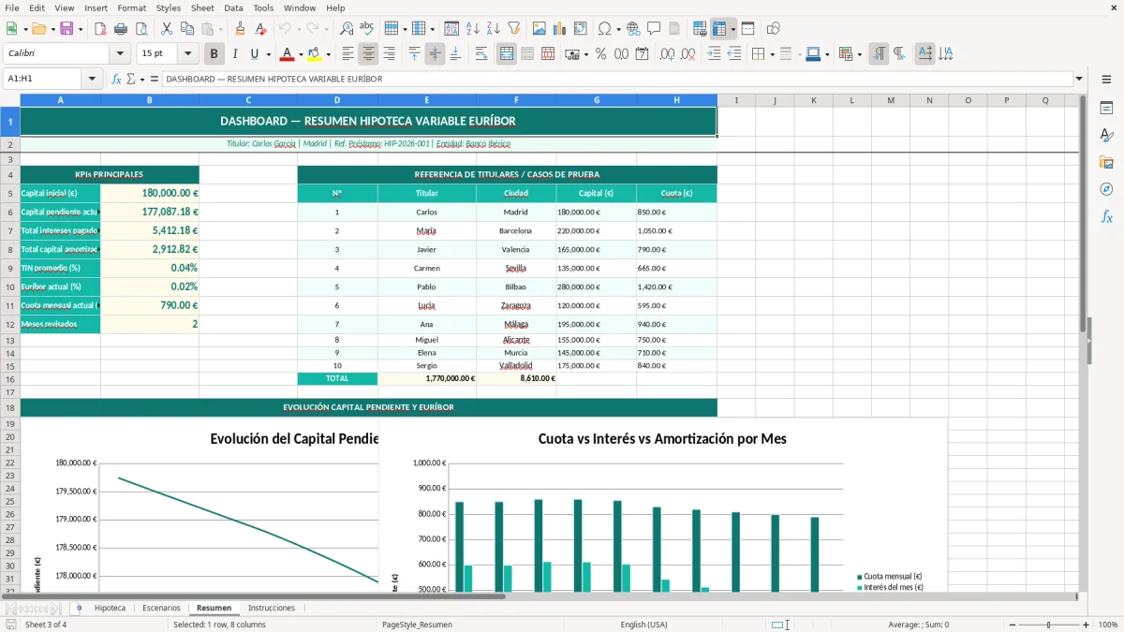Toggle Bold formatting

pos(214,54)
